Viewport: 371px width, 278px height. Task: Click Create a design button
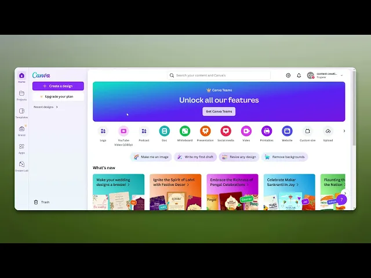pos(58,86)
